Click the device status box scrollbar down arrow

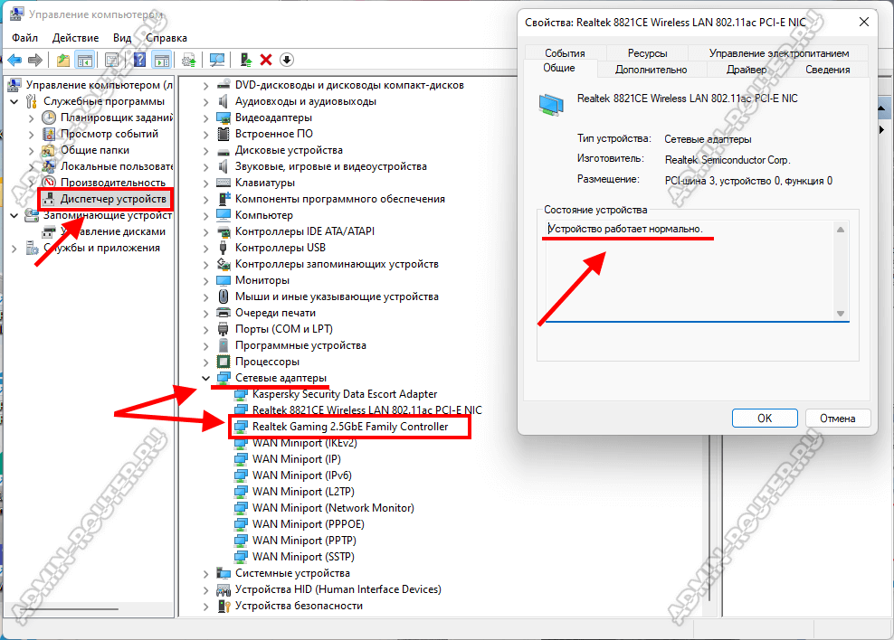[841, 314]
